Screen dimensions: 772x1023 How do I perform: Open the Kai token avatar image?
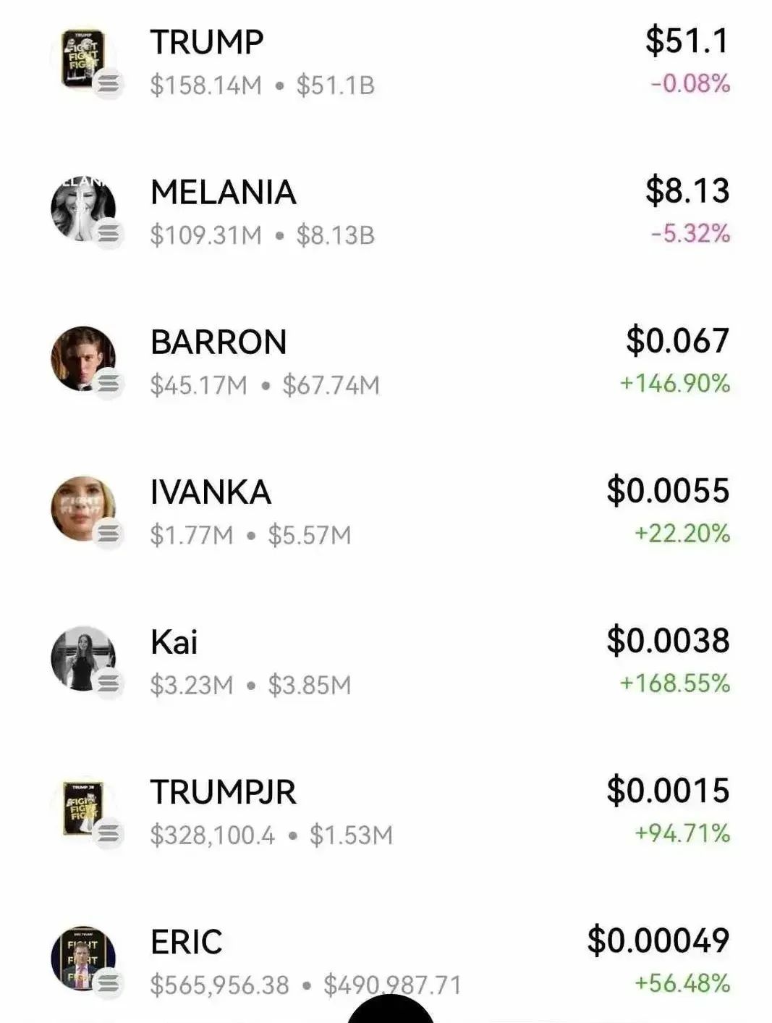[83, 659]
